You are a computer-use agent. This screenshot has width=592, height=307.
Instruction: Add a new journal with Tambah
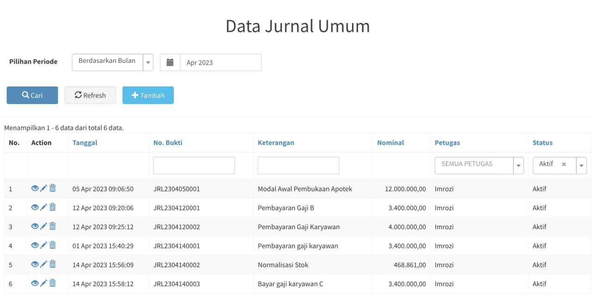coord(148,95)
